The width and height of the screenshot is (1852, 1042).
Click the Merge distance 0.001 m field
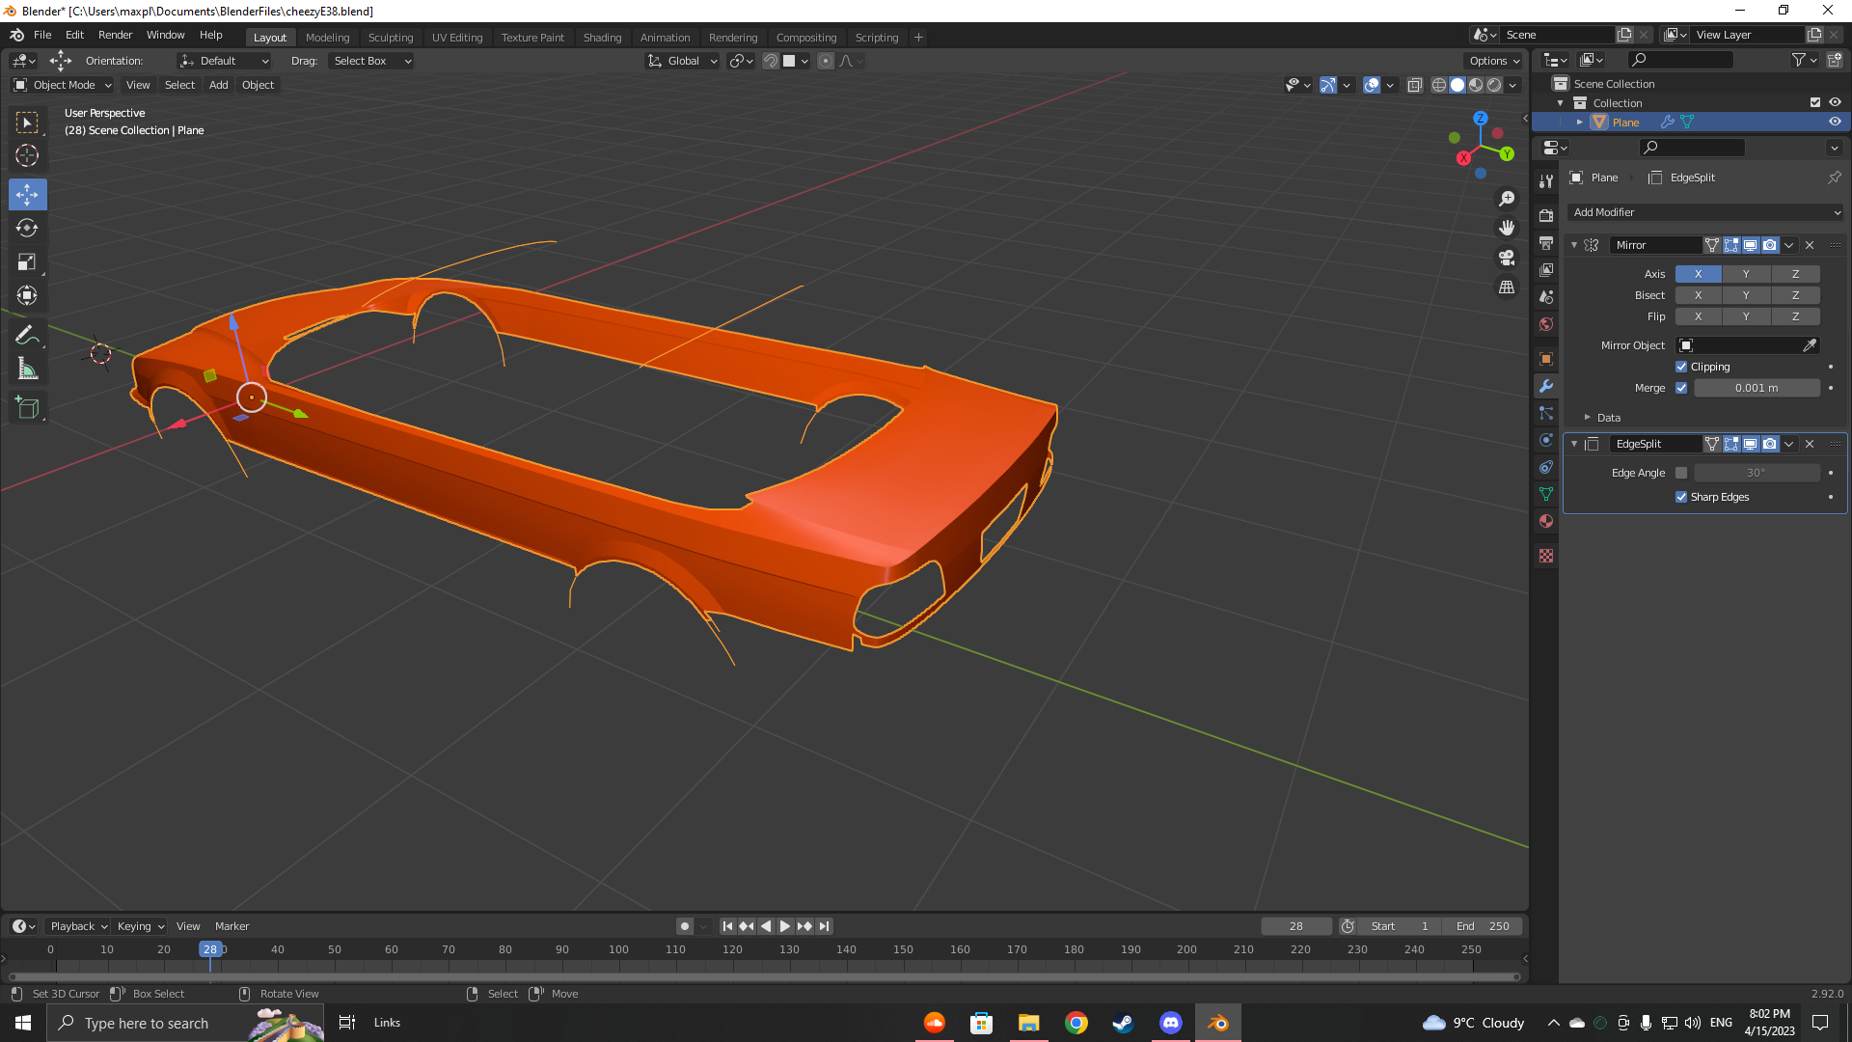(1757, 388)
